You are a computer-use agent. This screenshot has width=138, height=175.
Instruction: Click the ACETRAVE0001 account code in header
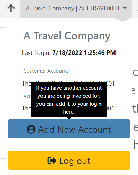pyautogui.click(x=99, y=8)
